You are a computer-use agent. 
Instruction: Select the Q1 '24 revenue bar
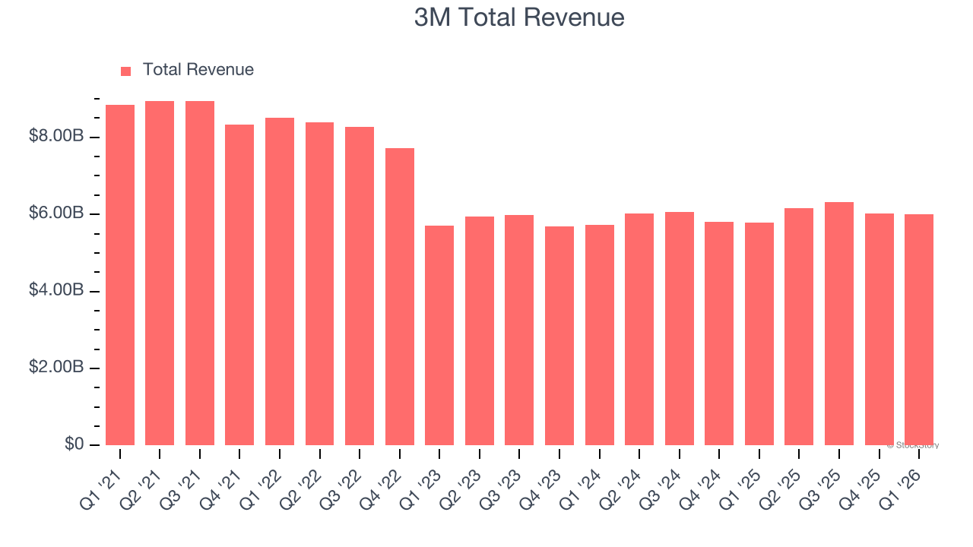600,335
